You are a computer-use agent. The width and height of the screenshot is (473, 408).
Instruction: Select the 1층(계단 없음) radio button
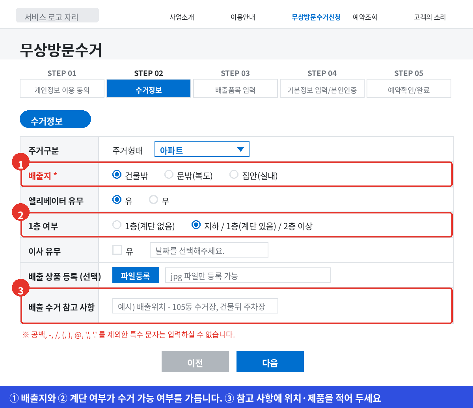pos(117,225)
